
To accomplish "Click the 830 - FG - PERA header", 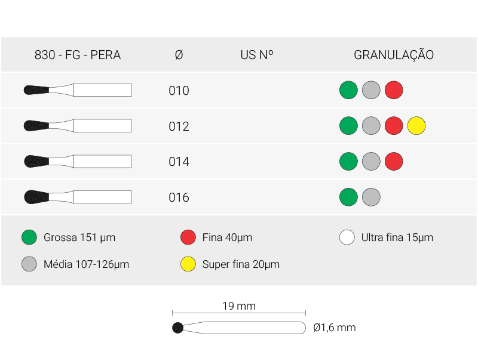I will [x=78, y=55].
